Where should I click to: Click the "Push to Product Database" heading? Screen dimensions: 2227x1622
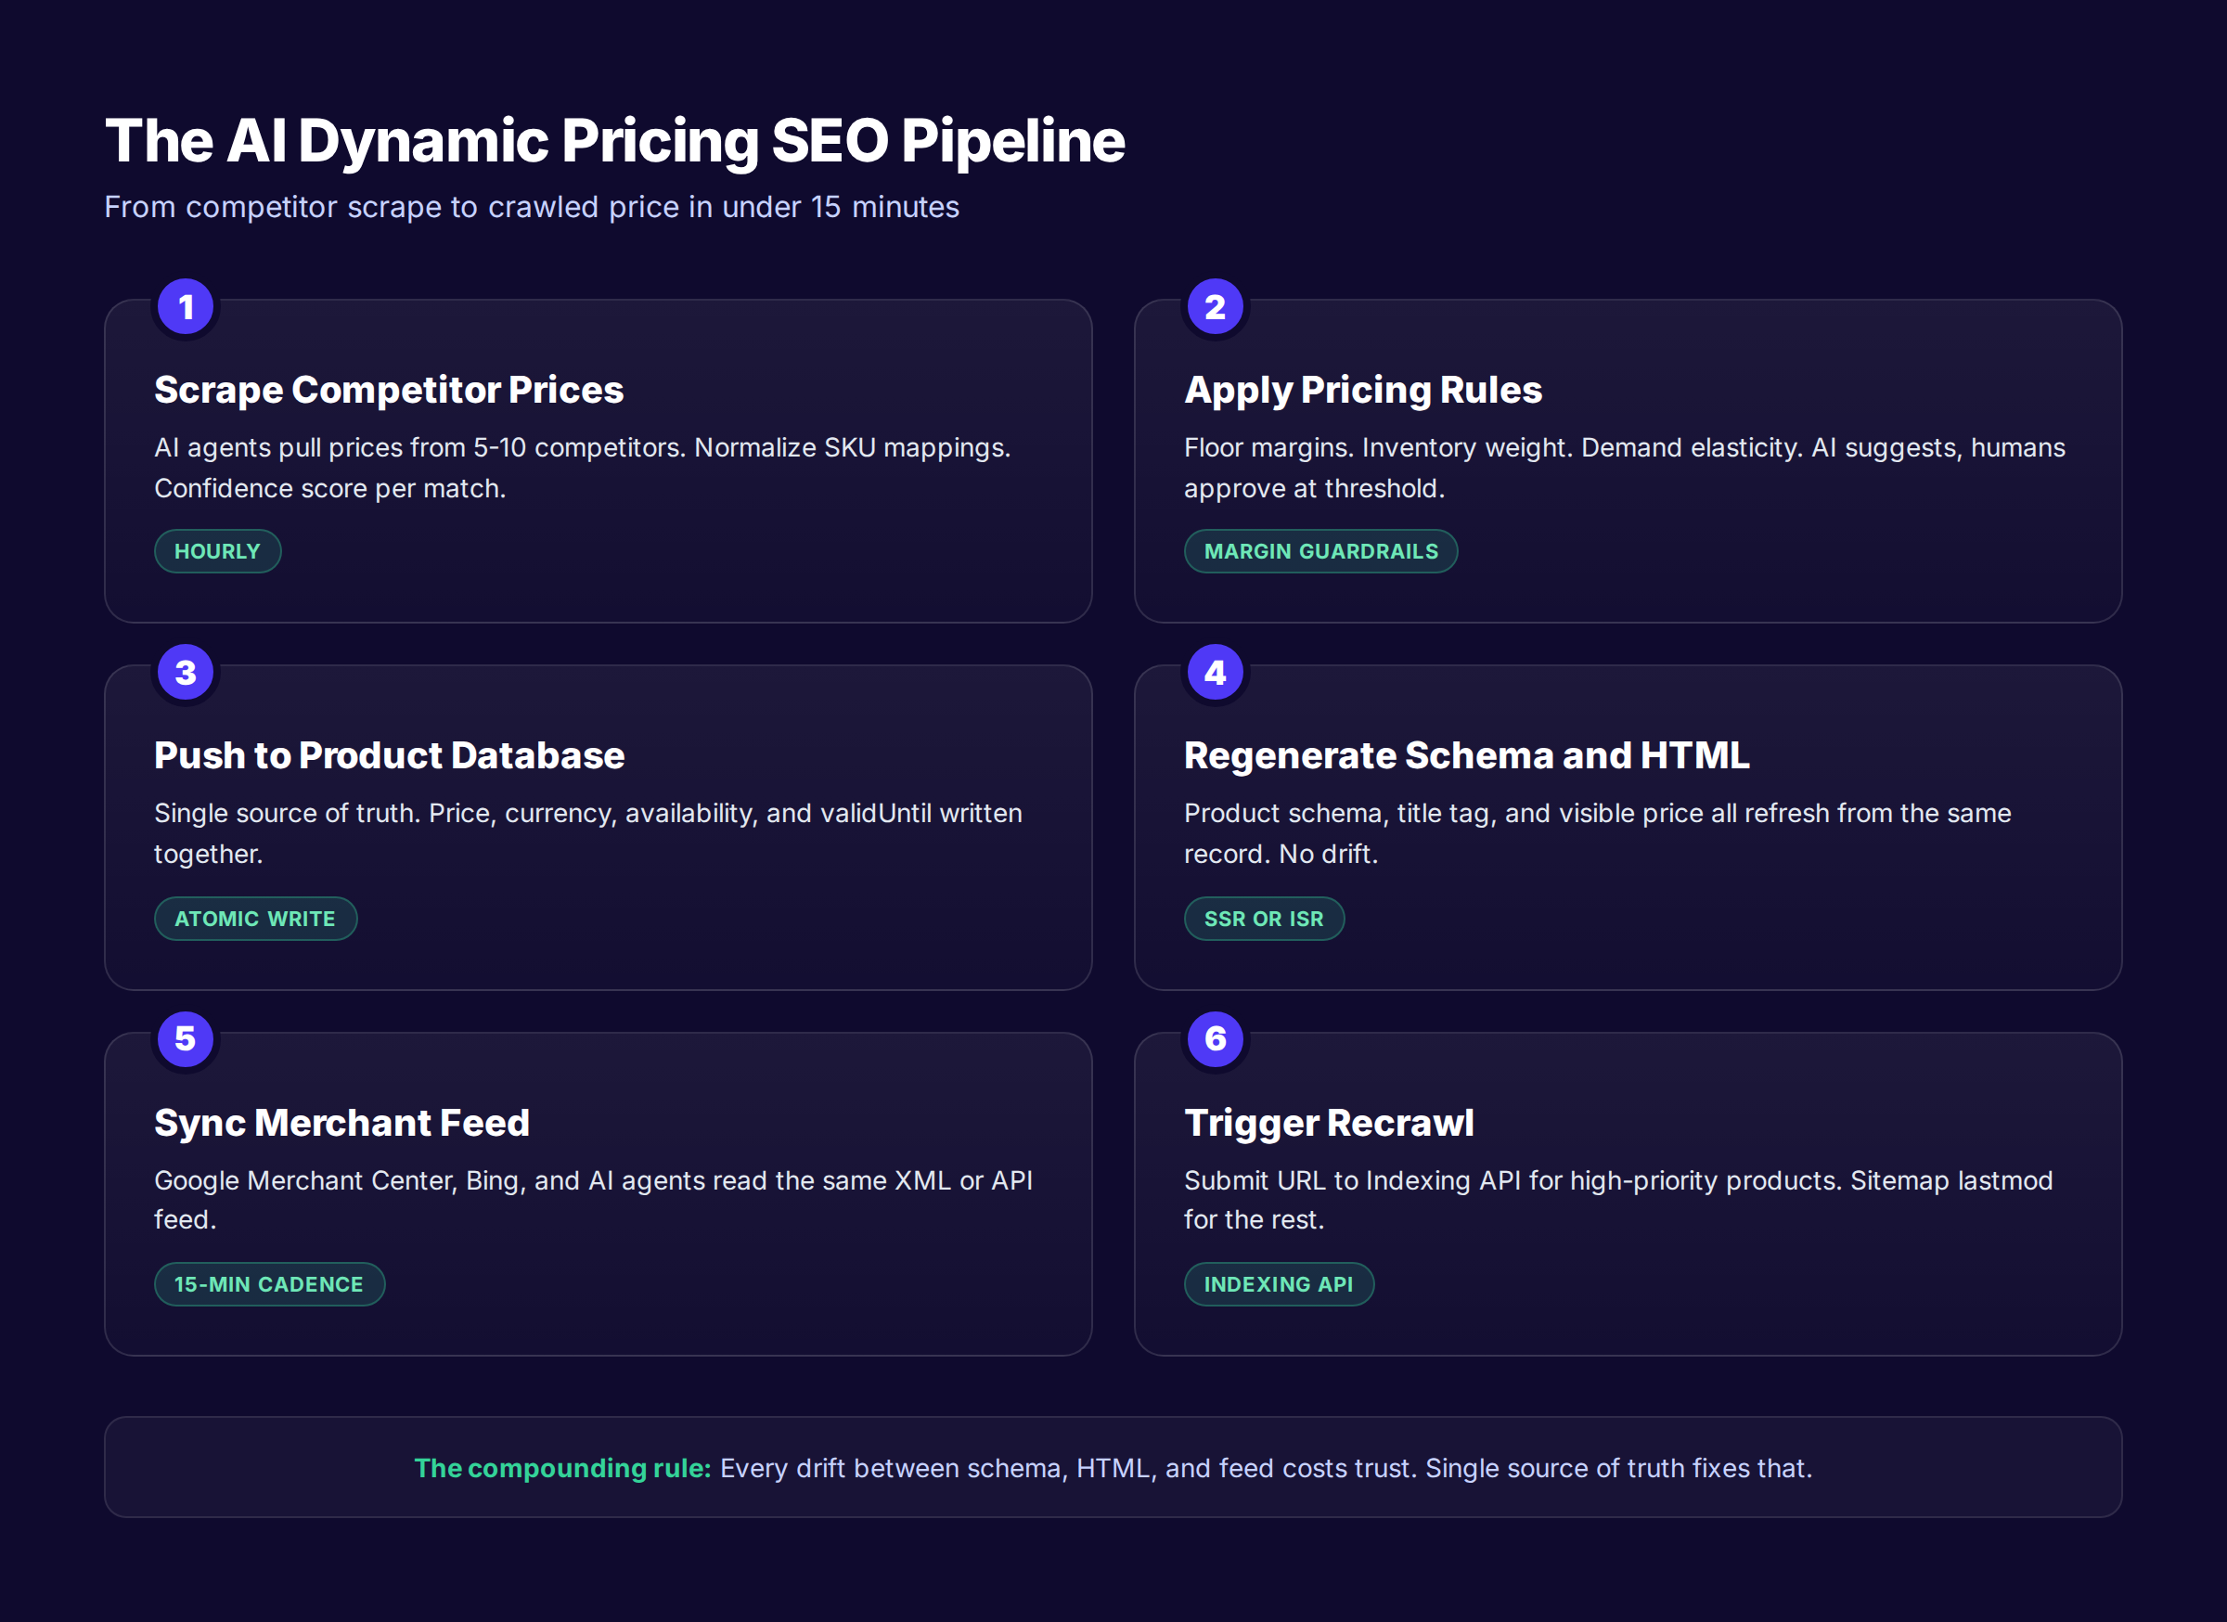(389, 755)
